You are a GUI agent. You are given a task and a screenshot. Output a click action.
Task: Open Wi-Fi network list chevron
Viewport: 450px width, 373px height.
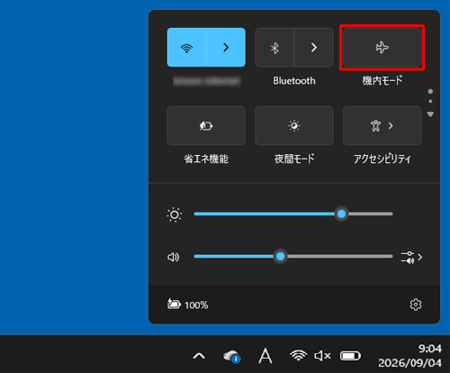pos(226,48)
